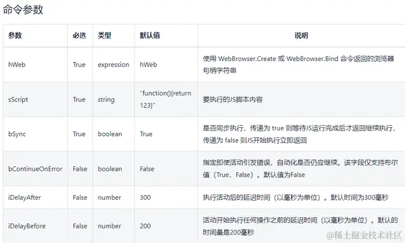Image resolution: width=405 pixels, height=243 pixels.
Task: Click False required cell in iDelayBefore row
Action: click(x=80, y=226)
